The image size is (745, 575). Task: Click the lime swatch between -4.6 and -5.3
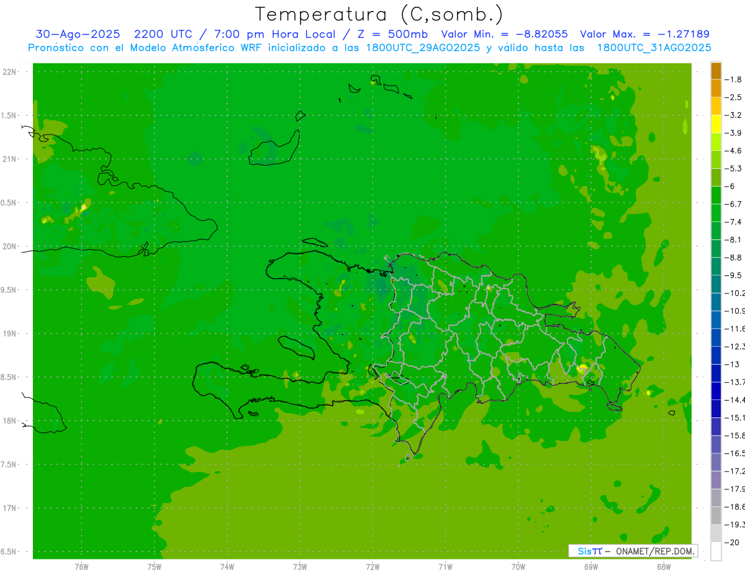(x=716, y=159)
